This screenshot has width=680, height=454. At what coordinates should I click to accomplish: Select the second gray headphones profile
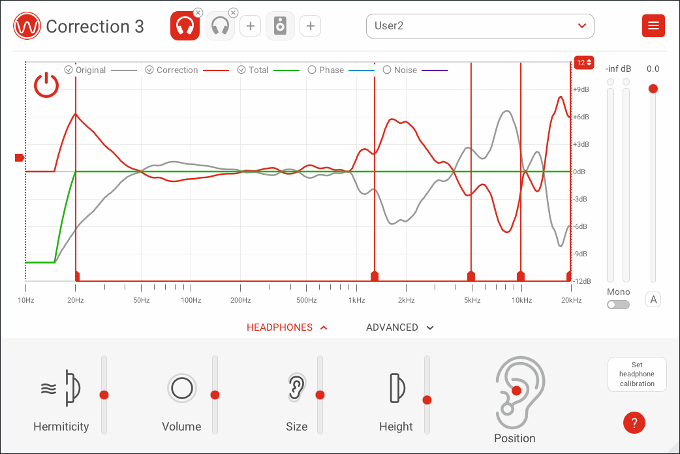220,27
